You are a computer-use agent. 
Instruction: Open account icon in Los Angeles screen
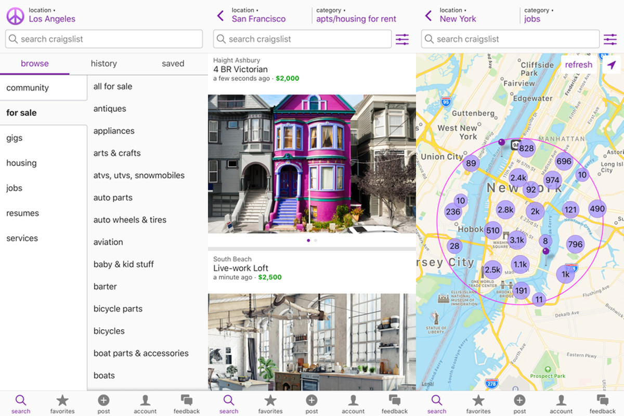coord(145,404)
